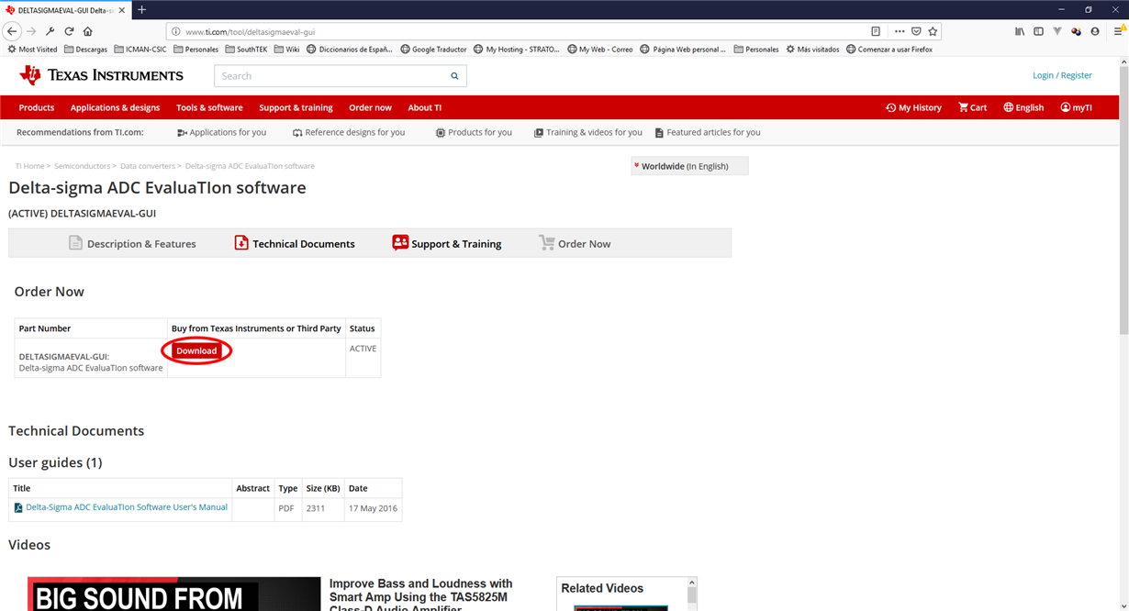
Task: Open Worldwide (In English) region selector
Action: [689, 166]
